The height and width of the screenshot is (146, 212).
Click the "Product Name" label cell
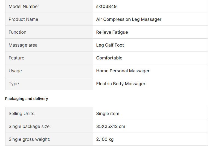point(23,19)
